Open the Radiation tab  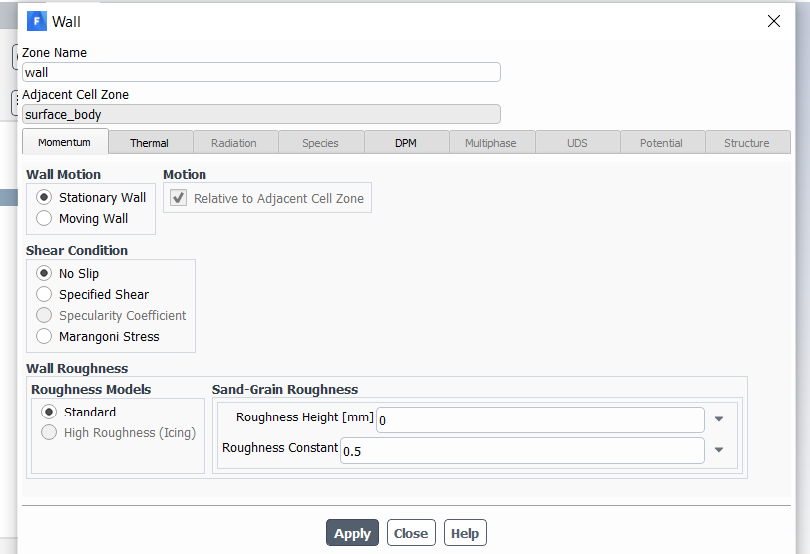(235, 142)
